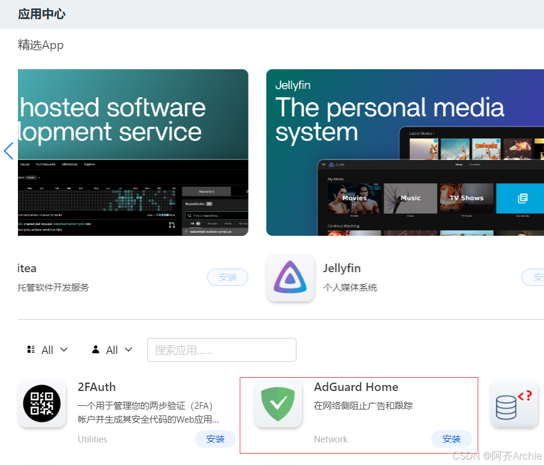Click the AdGuard Home app title
Screen dimensions: 544x465
(356, 387)
